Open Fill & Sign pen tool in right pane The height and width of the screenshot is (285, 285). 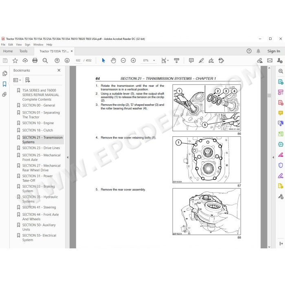pos(281,175)
